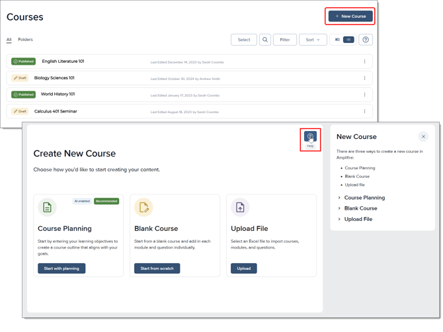Viewport: 443px width, 332px height.
Task: Open the Filter options
Action: (x=285, y=40)
